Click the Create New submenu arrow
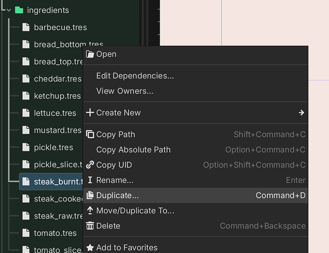 (302, 113)
